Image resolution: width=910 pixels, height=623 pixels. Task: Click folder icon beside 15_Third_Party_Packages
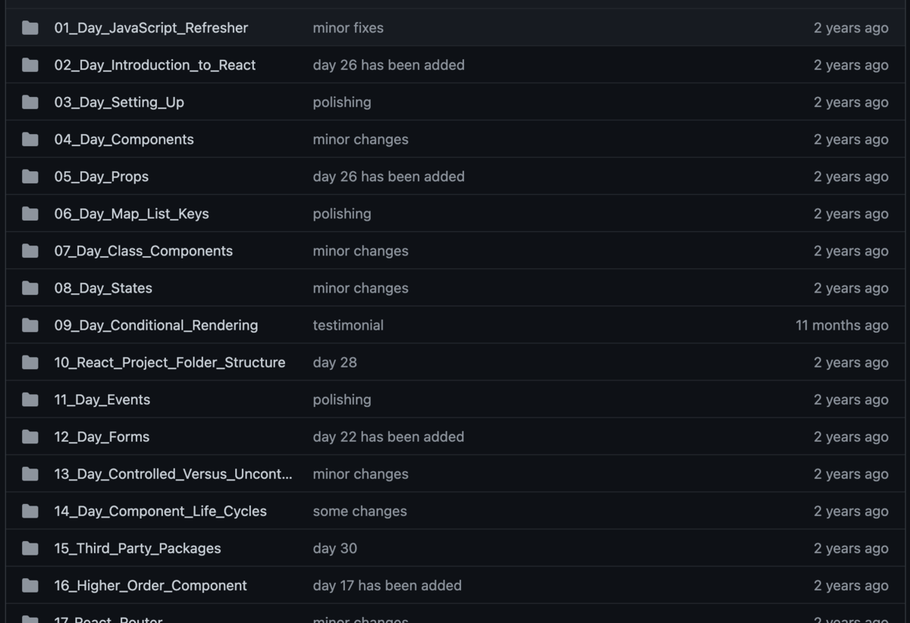(30, 548)
